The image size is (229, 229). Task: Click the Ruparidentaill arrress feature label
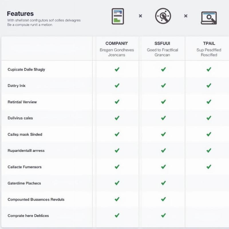pyautogui.click(x=26, y=151)
